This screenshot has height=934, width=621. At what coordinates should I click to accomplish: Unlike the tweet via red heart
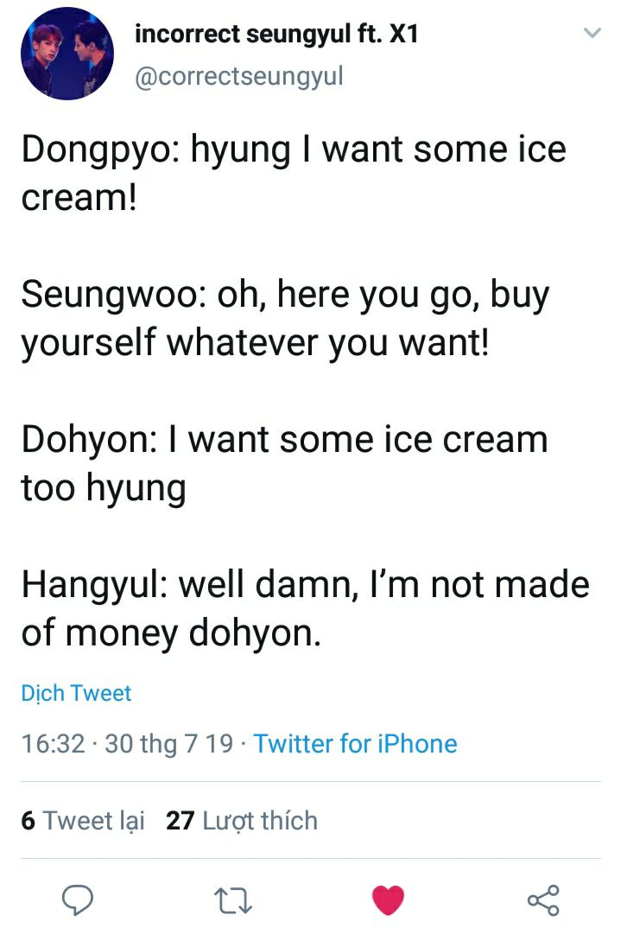pyautogui.click(x=388, y=899)
